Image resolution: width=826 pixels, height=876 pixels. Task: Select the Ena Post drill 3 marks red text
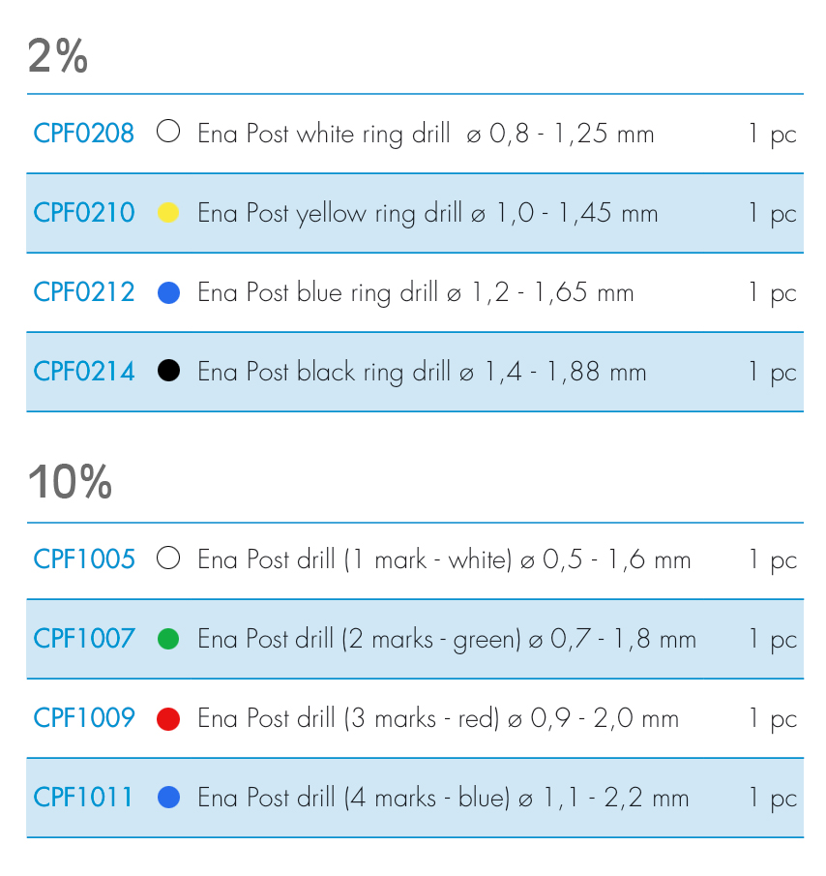point(438,718)
